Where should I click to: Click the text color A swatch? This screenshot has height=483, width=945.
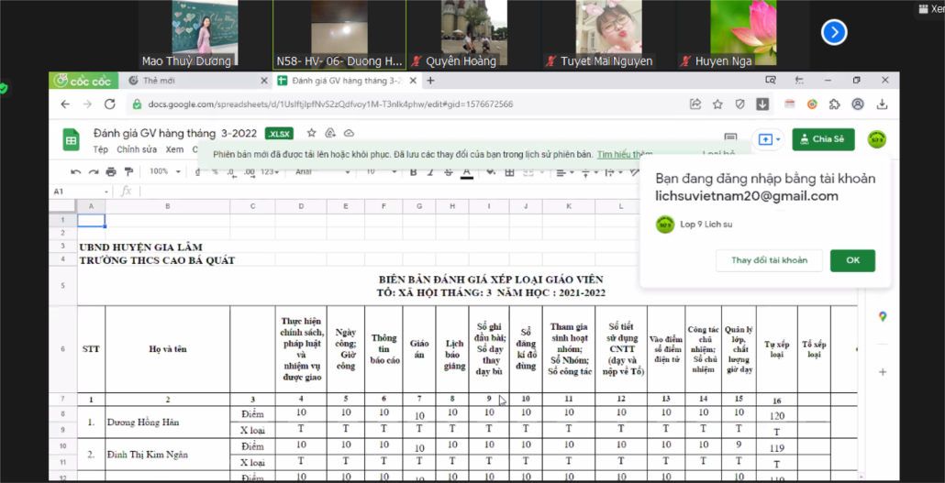tap(466, 171)
